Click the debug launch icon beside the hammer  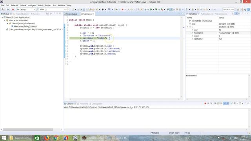[x=8, y=9]
